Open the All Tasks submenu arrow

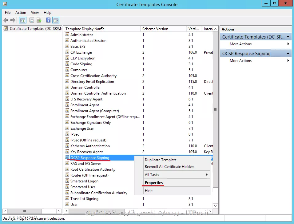click(x=207, y=175)
